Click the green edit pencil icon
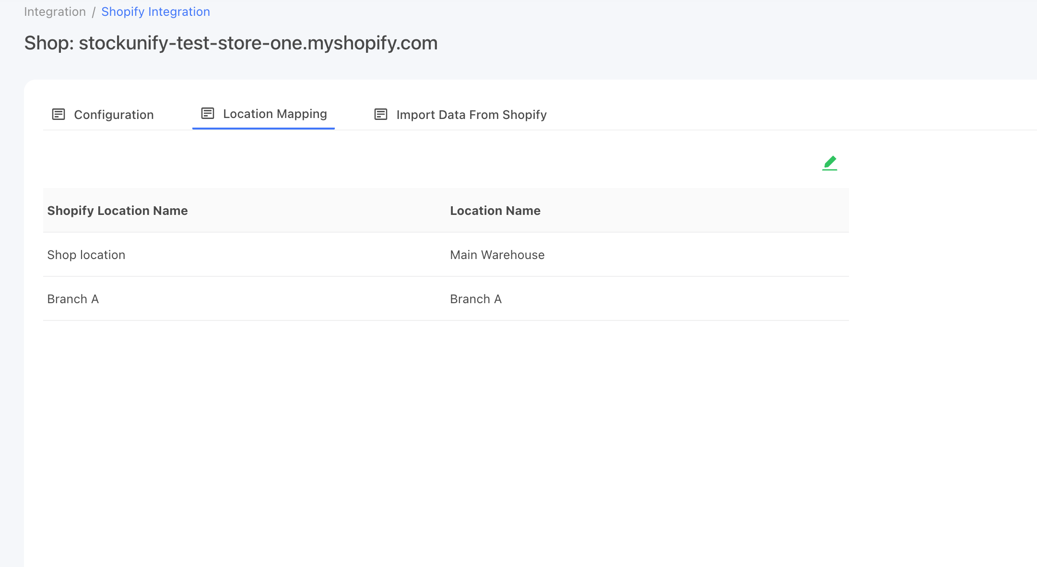Image resolution: width=1037 pixels, height=567 pixels. pyautogui.click(x=830, y=163)
